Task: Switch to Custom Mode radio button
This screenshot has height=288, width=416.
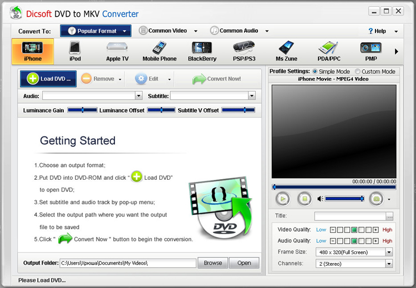Action: (357, 72)
